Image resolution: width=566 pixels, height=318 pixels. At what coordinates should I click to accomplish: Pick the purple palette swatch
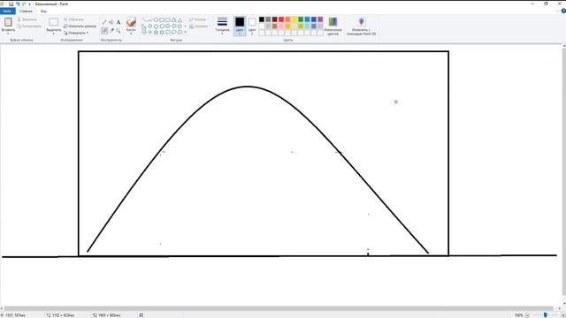point(320,19)
